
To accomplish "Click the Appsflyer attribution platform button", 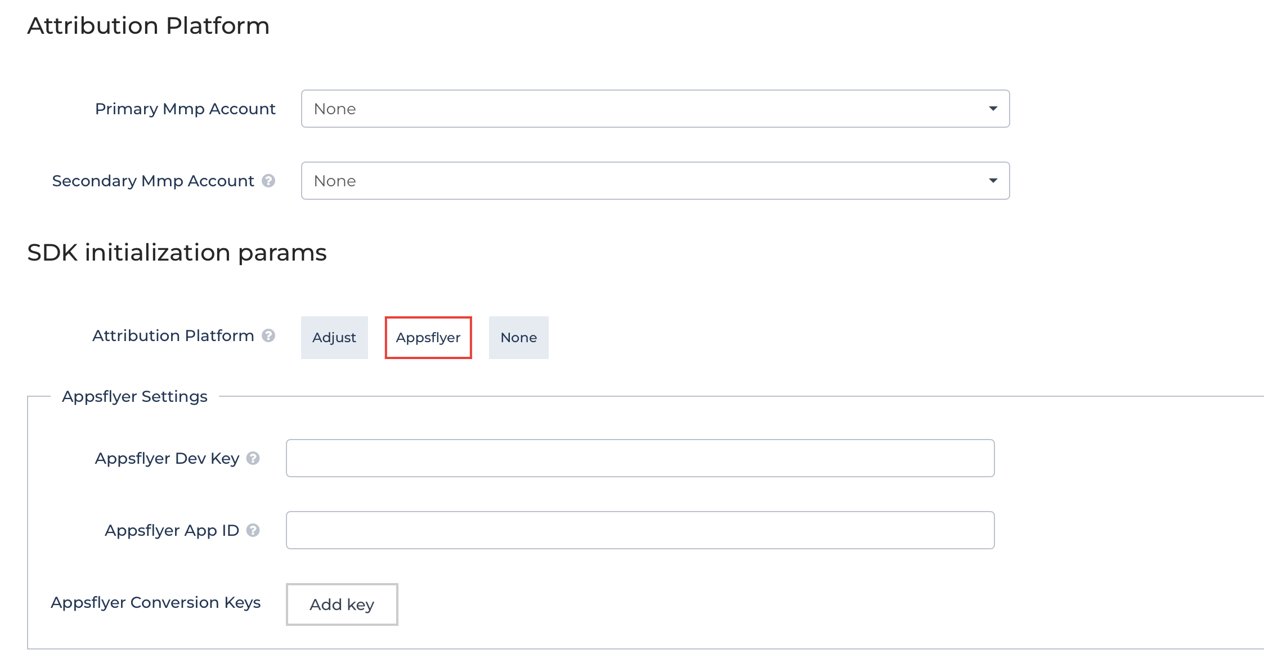I will pos(427,338).
